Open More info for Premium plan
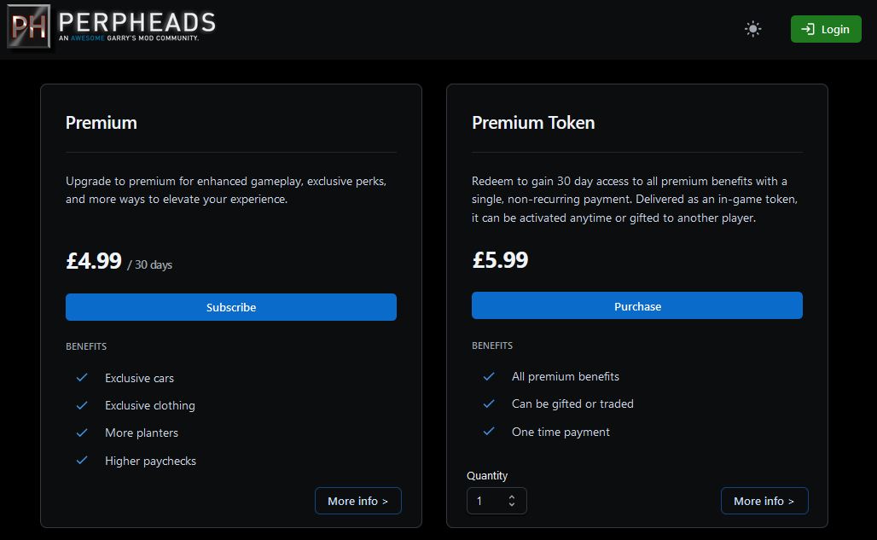 (357, 501)
